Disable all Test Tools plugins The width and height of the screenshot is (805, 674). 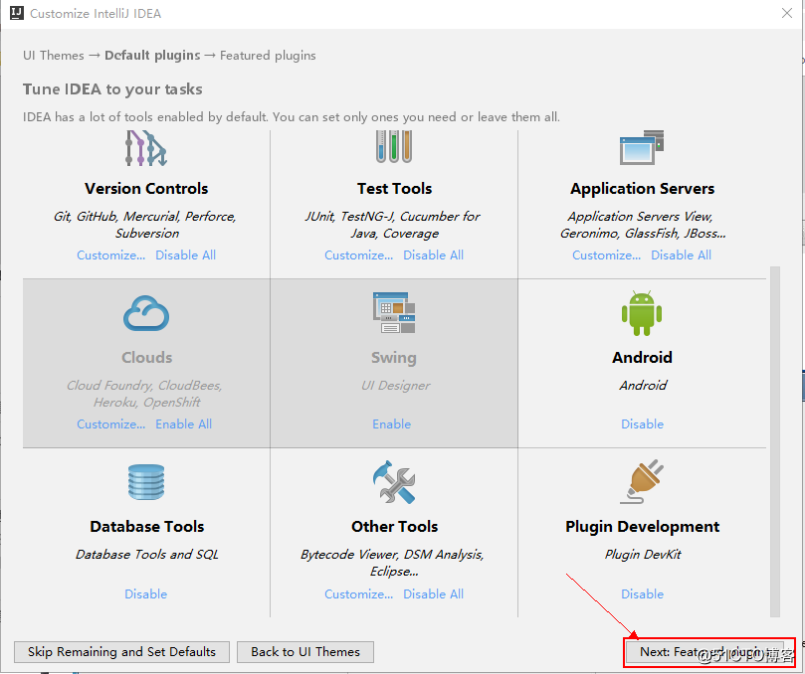[x=433, y=254]
